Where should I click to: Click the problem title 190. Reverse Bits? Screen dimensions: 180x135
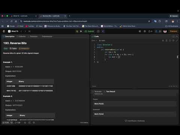point(15,43)
